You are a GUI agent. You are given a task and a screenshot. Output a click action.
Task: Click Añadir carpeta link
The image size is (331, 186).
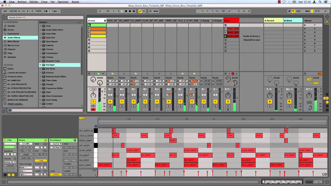click(15, 104)
